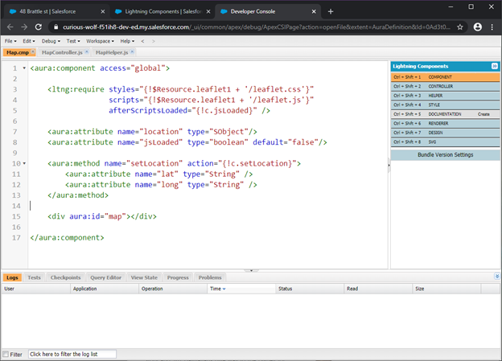Click the log list filter text field
Viewport: 502px width, 361px height.
(x=72, y=354)
